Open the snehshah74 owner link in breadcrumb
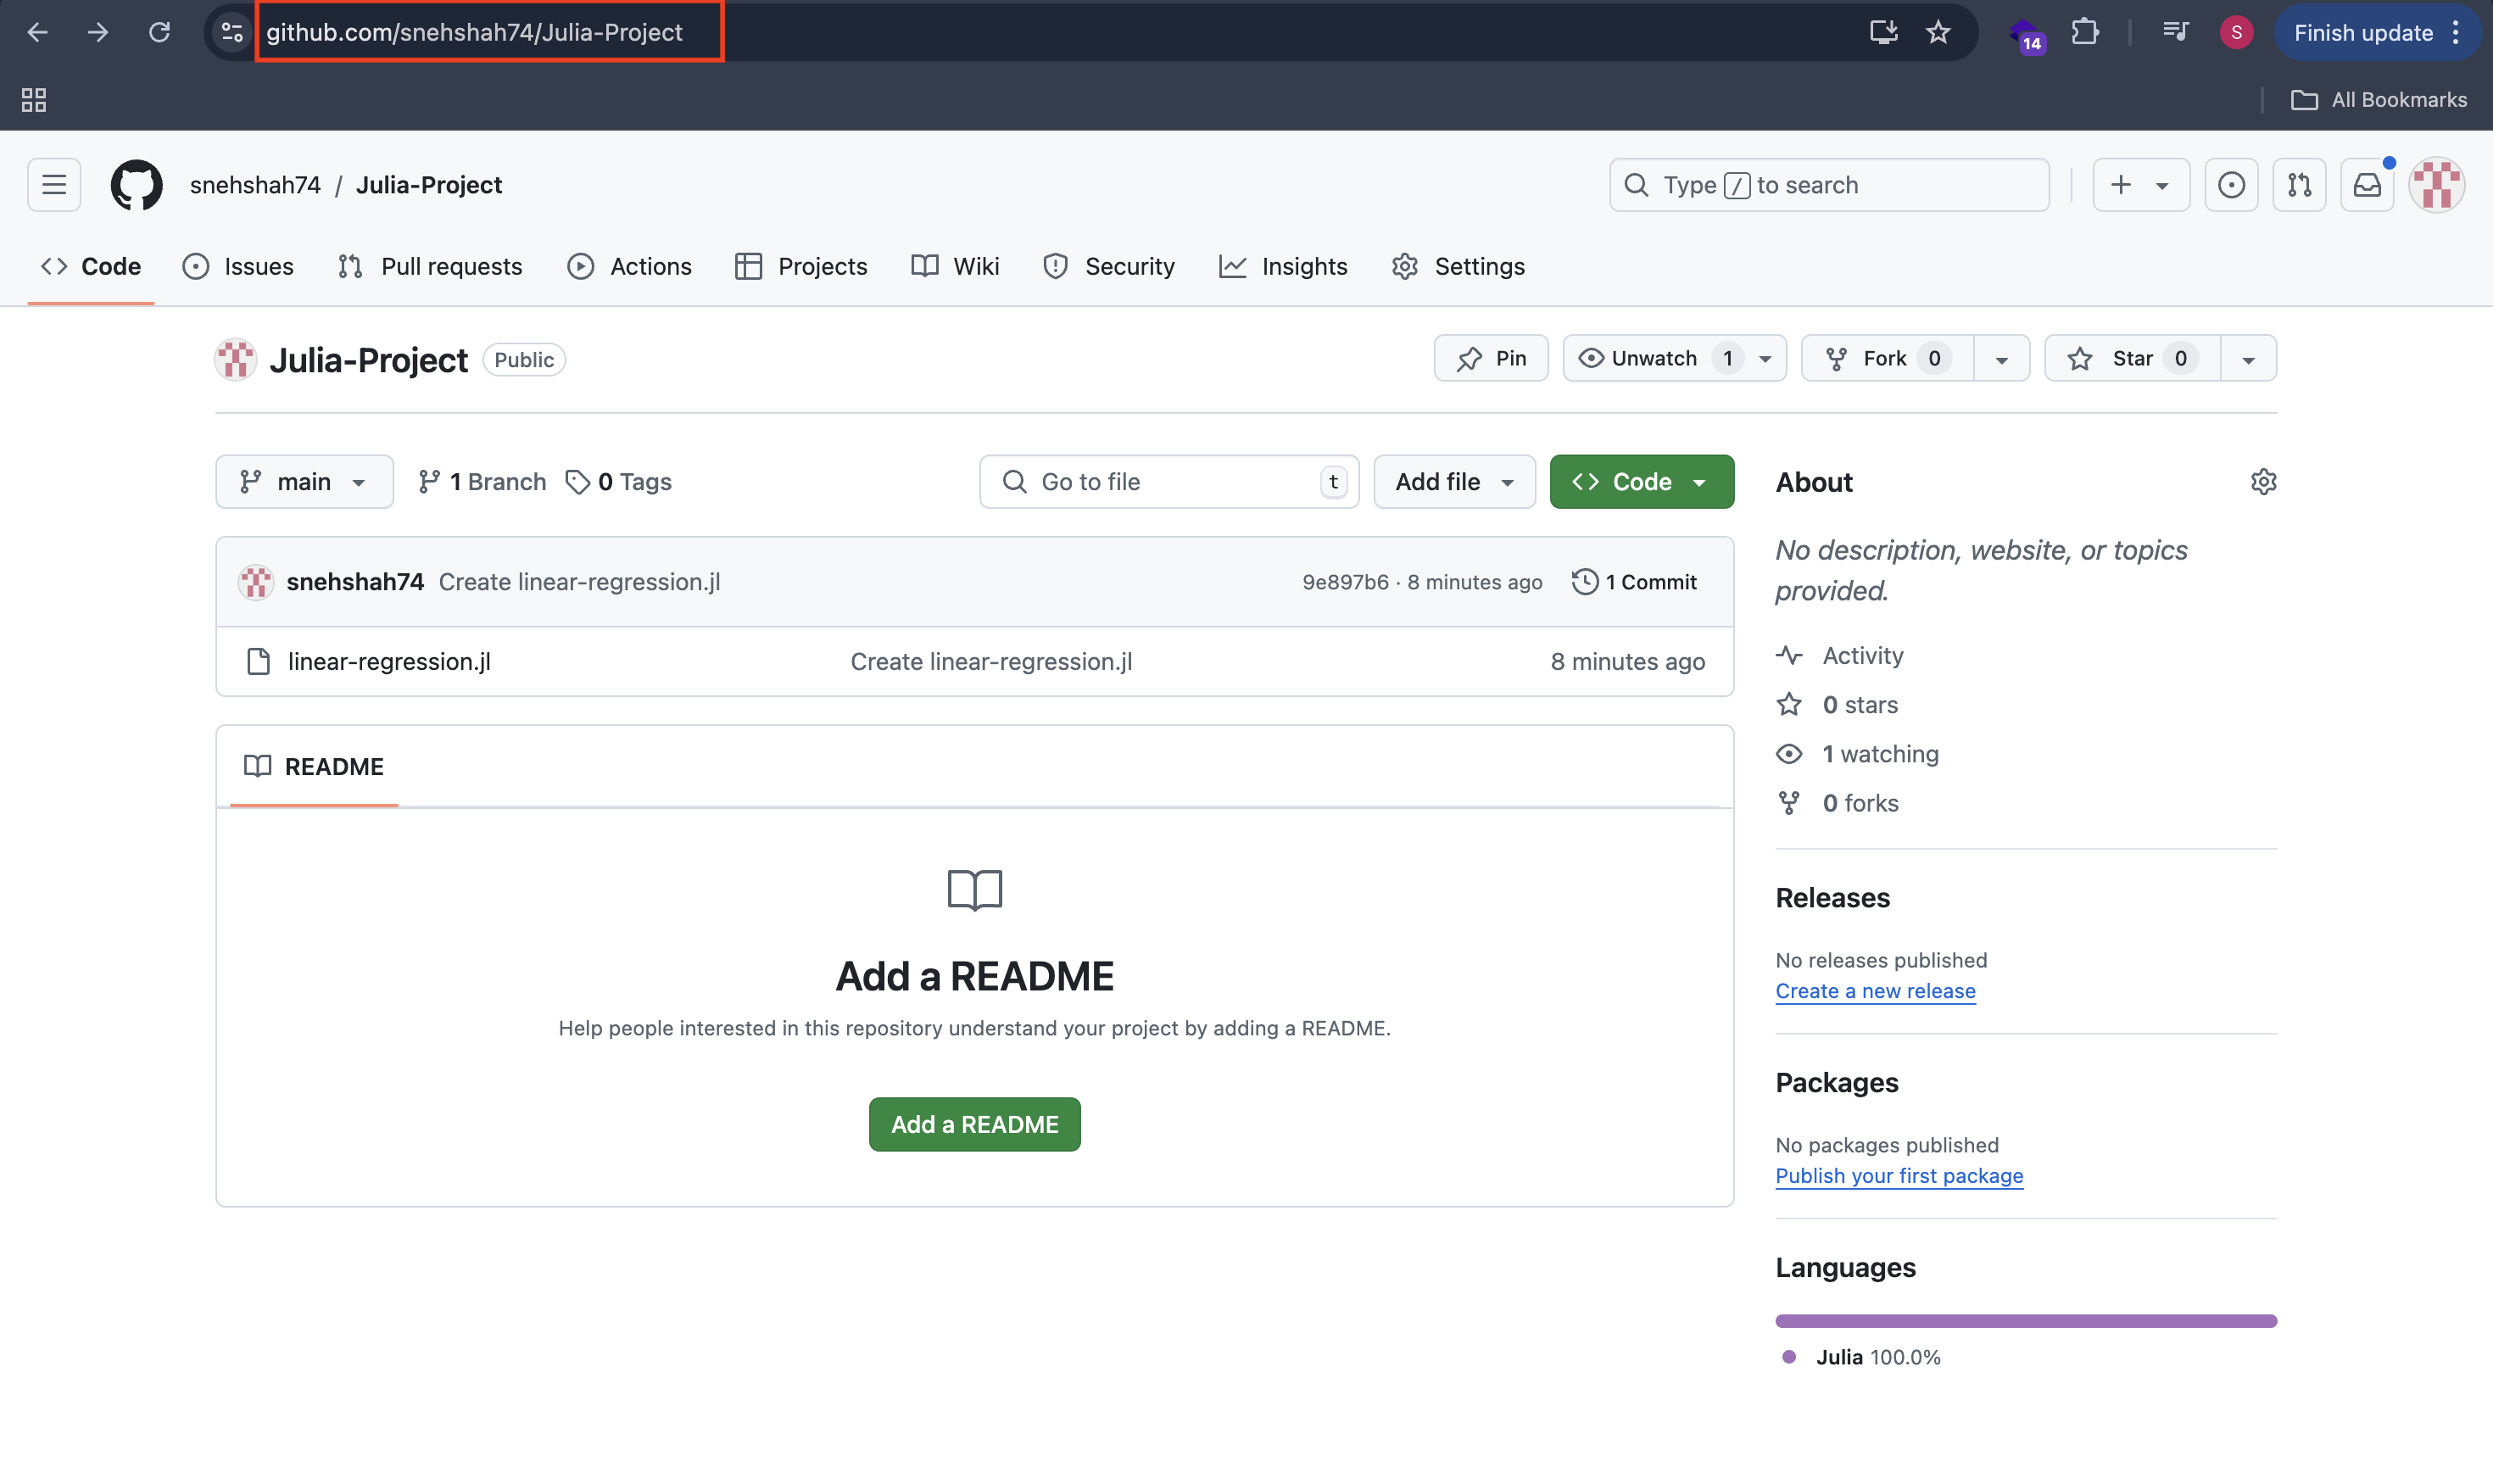 (255, 184)
